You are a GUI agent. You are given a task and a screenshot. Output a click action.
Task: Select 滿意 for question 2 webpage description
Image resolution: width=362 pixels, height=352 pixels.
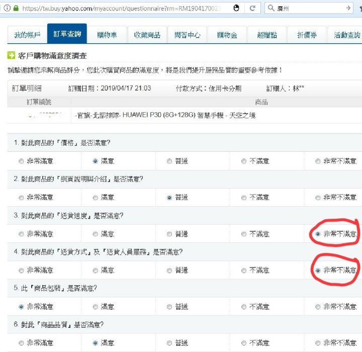pyautogui.click(x=96, y=198)
